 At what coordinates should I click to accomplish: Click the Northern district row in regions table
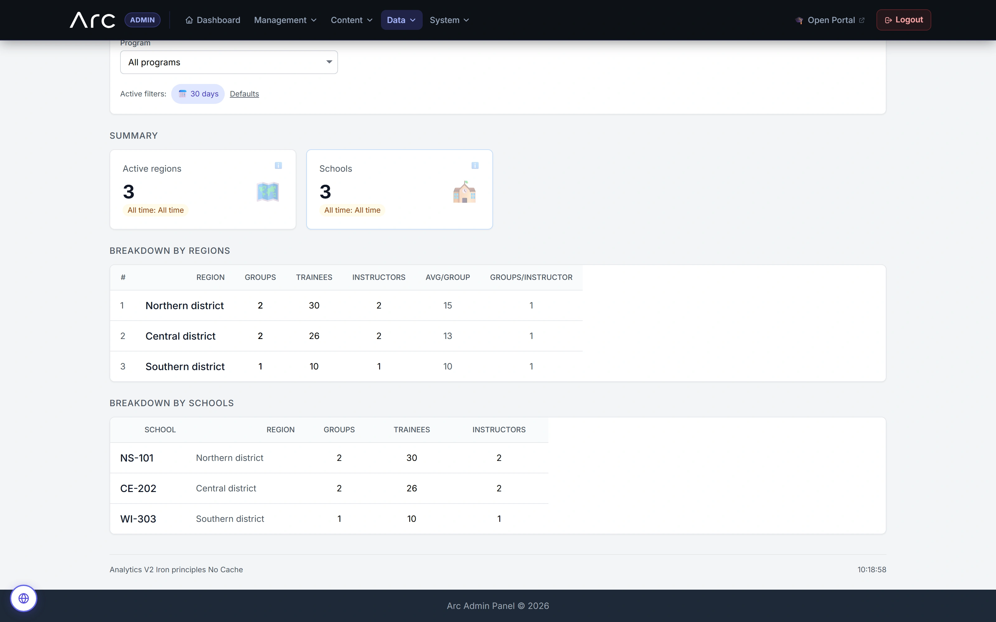coord(346,305)
